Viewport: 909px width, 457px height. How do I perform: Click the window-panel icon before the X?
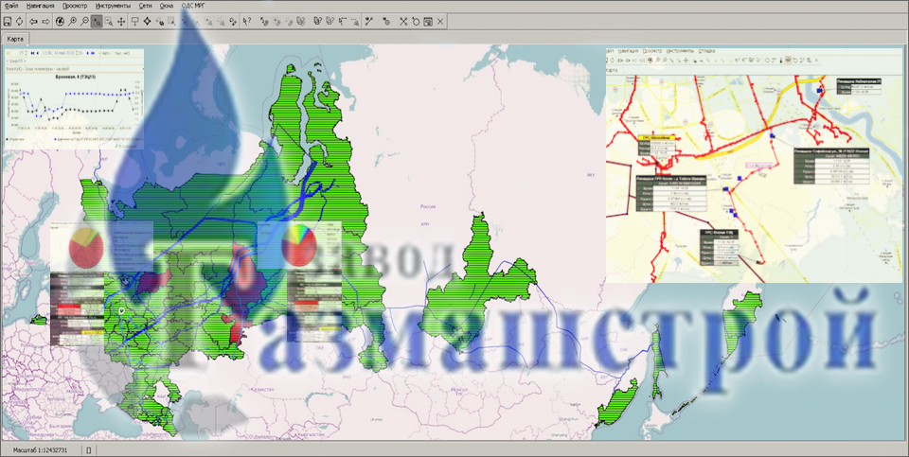tap(428, 22)
